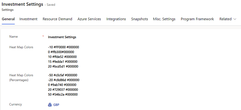Click the '-50 #c0cfaf #000000' percentage line

point(62,75)
